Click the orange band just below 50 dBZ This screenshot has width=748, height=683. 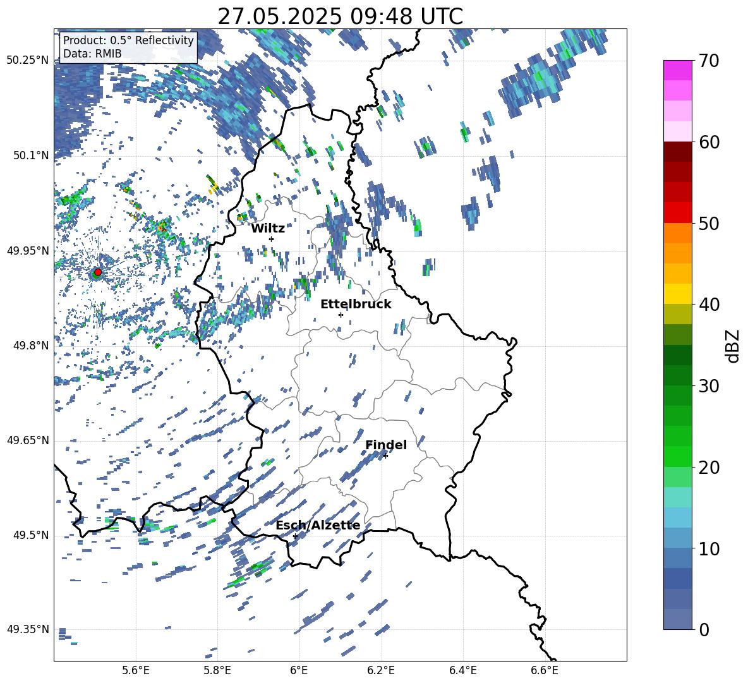coord(677,233)
